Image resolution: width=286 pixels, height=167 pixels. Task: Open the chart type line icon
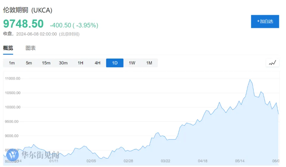(273, 63)
